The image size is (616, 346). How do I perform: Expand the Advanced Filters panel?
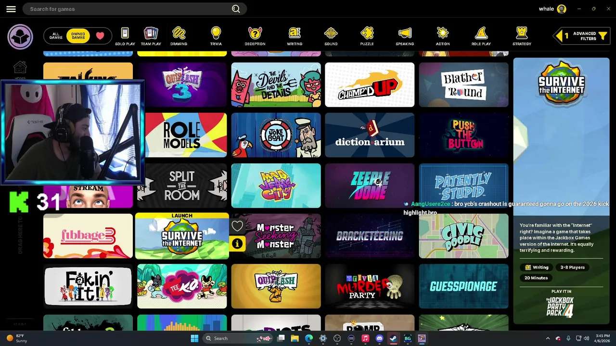tap(581, 36)
